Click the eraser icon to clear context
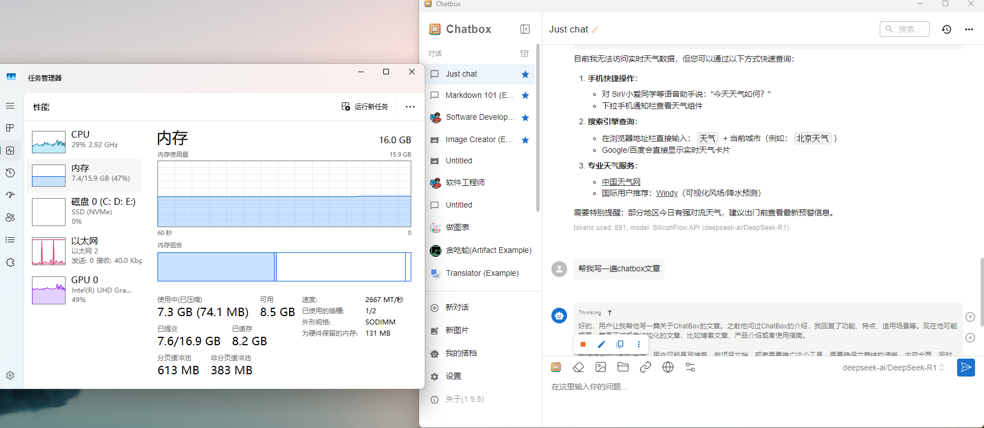This screenshot has width=984, height=428. (x=578, y=367)
